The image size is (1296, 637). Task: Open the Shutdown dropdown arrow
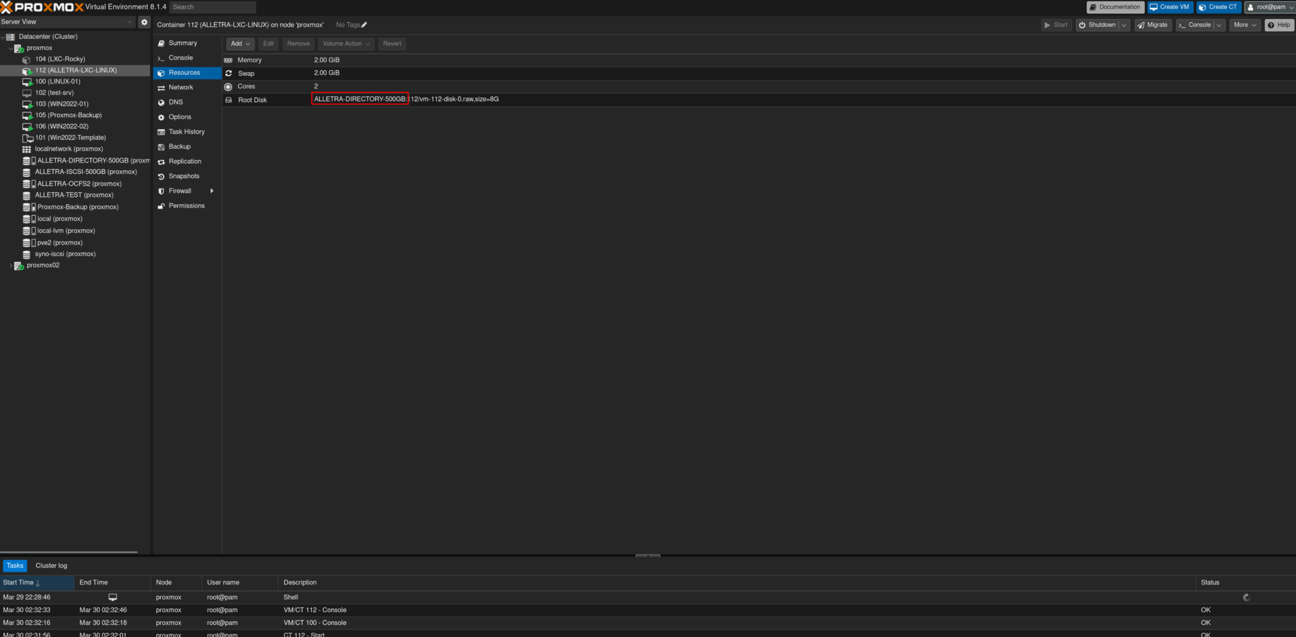[1123, 25]
